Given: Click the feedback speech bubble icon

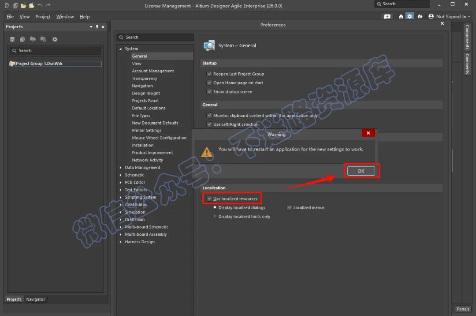Looking at the screenshot, I should coord(387,16).
